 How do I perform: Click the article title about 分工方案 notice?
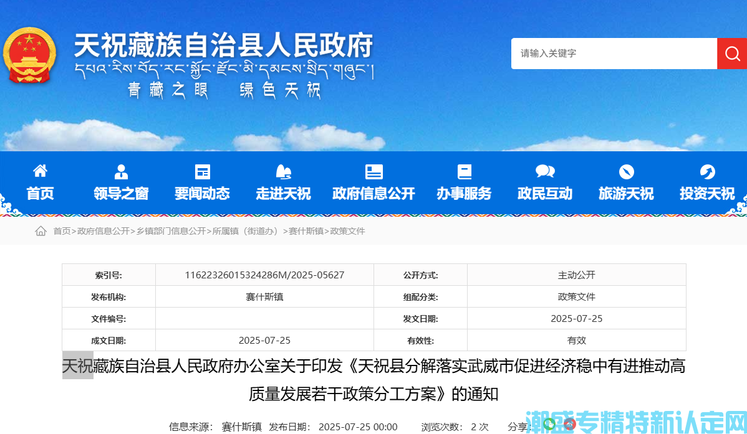coord(373,380)
